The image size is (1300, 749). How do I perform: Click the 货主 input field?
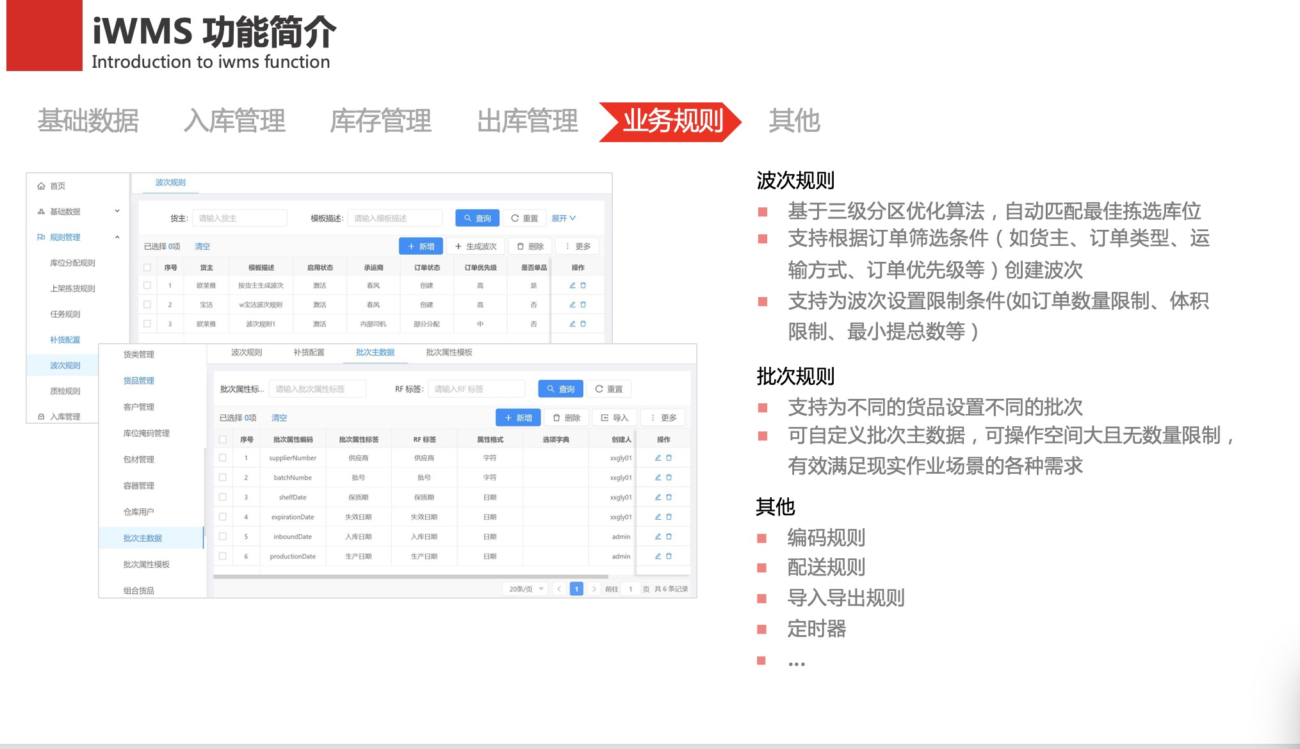(x=239, y=218)
